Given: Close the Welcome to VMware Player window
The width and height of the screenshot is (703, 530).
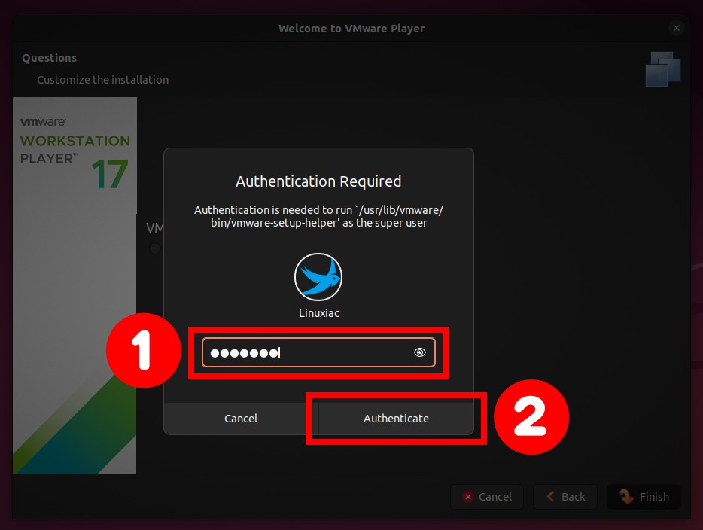Looking at the screenshot, I should pyautogui.click(x=677, y=29).
